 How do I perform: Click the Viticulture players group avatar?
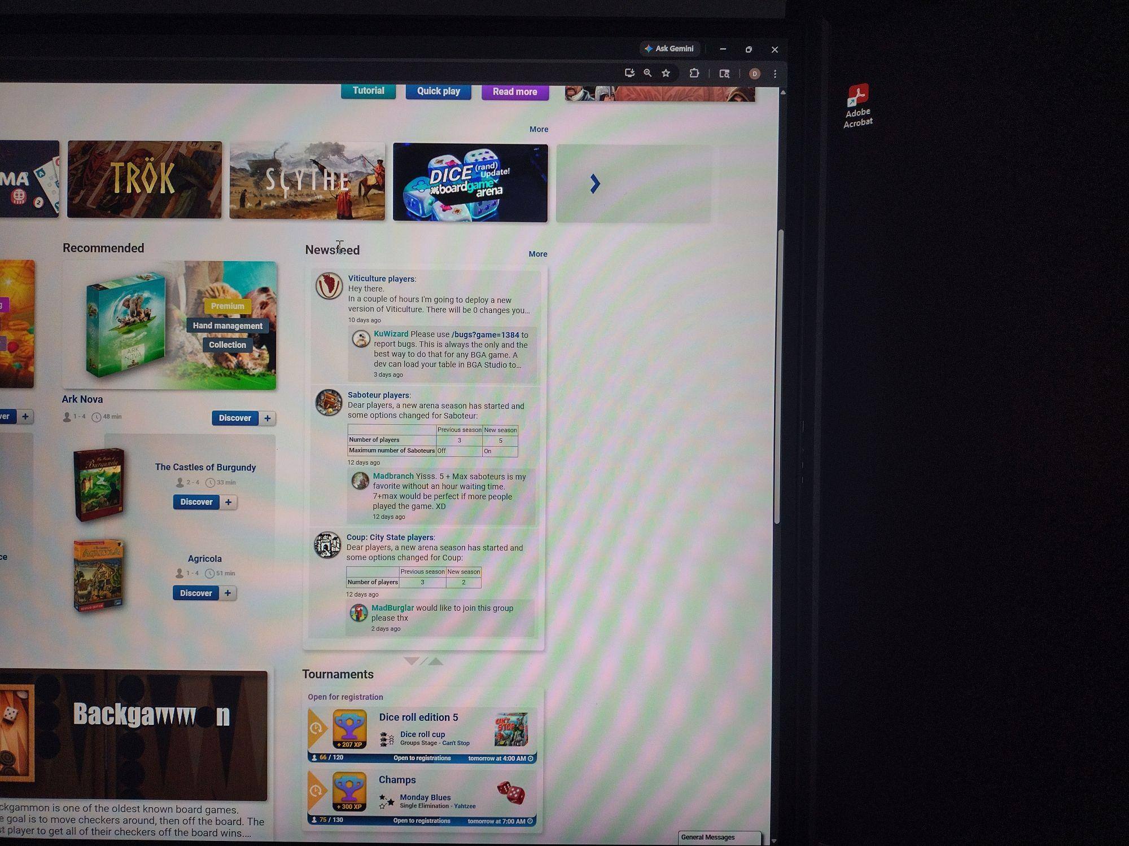pos(329,286)
